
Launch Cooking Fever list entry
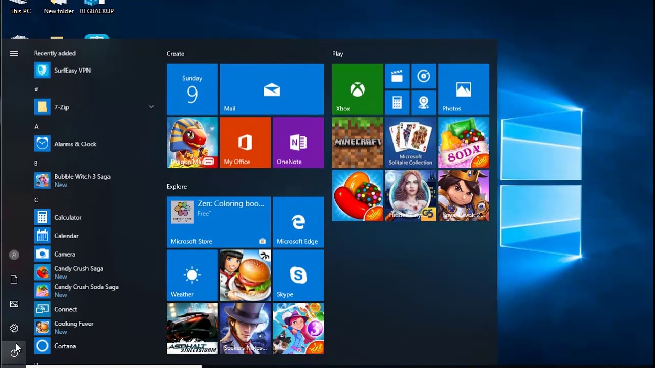coord(94,328)
